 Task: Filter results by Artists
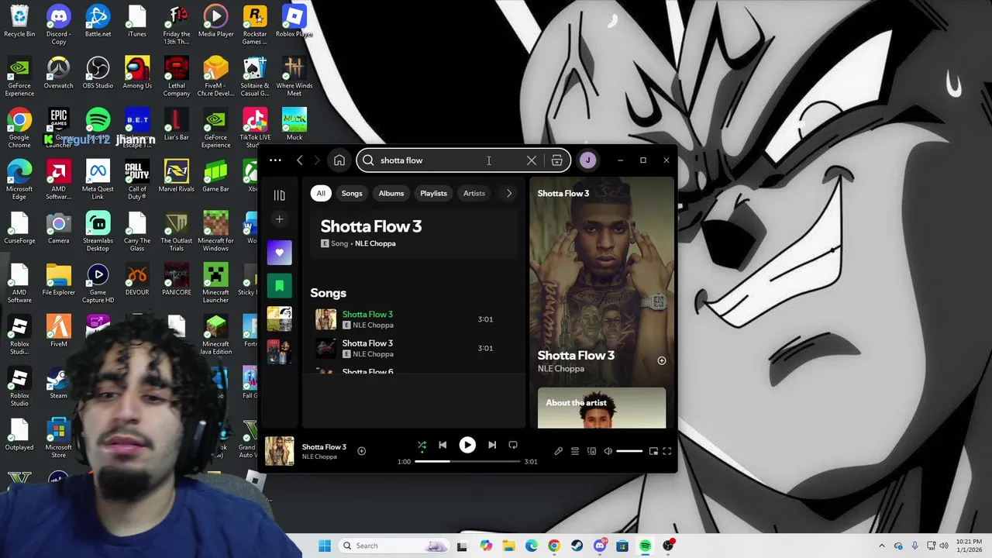(474, 194)
